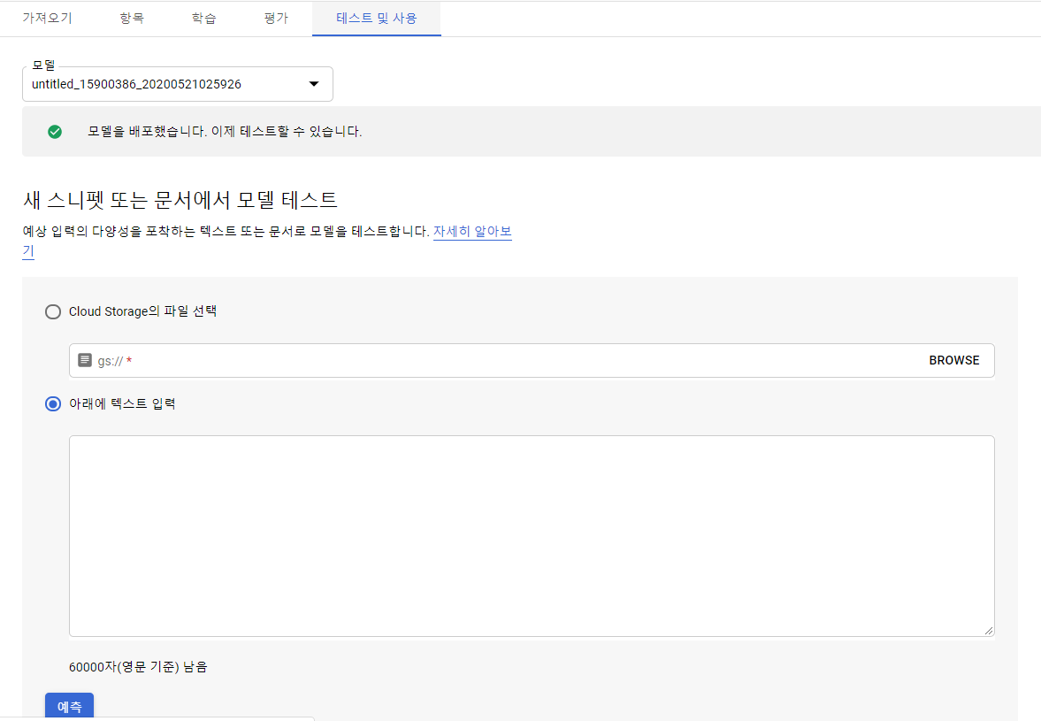Click the textarea resize handle corner

coord(989,631)
